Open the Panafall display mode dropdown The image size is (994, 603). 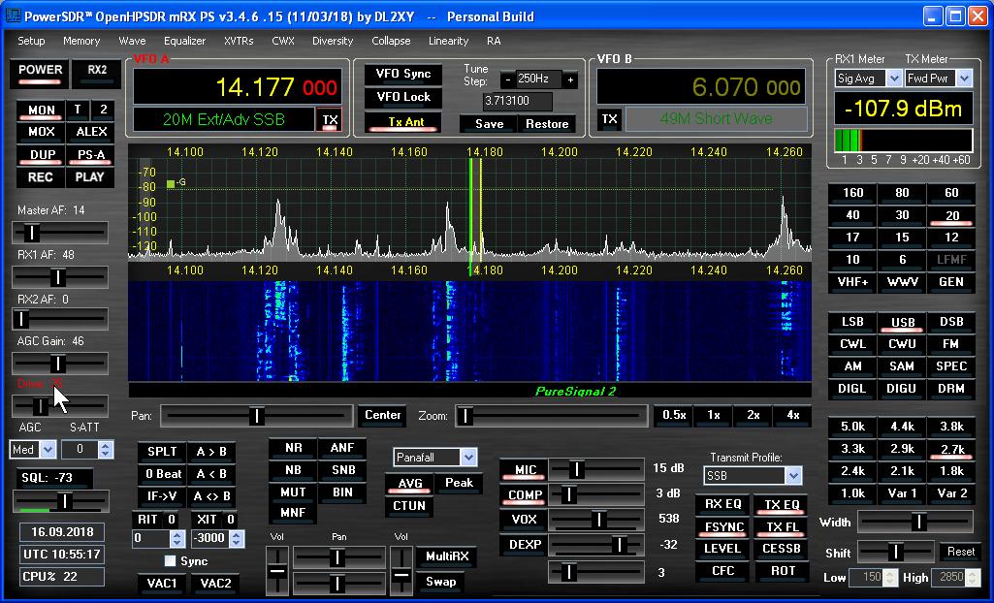tap(467, 457)
